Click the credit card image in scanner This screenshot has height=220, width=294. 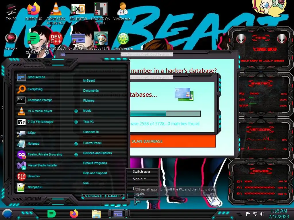coord(184,95)
